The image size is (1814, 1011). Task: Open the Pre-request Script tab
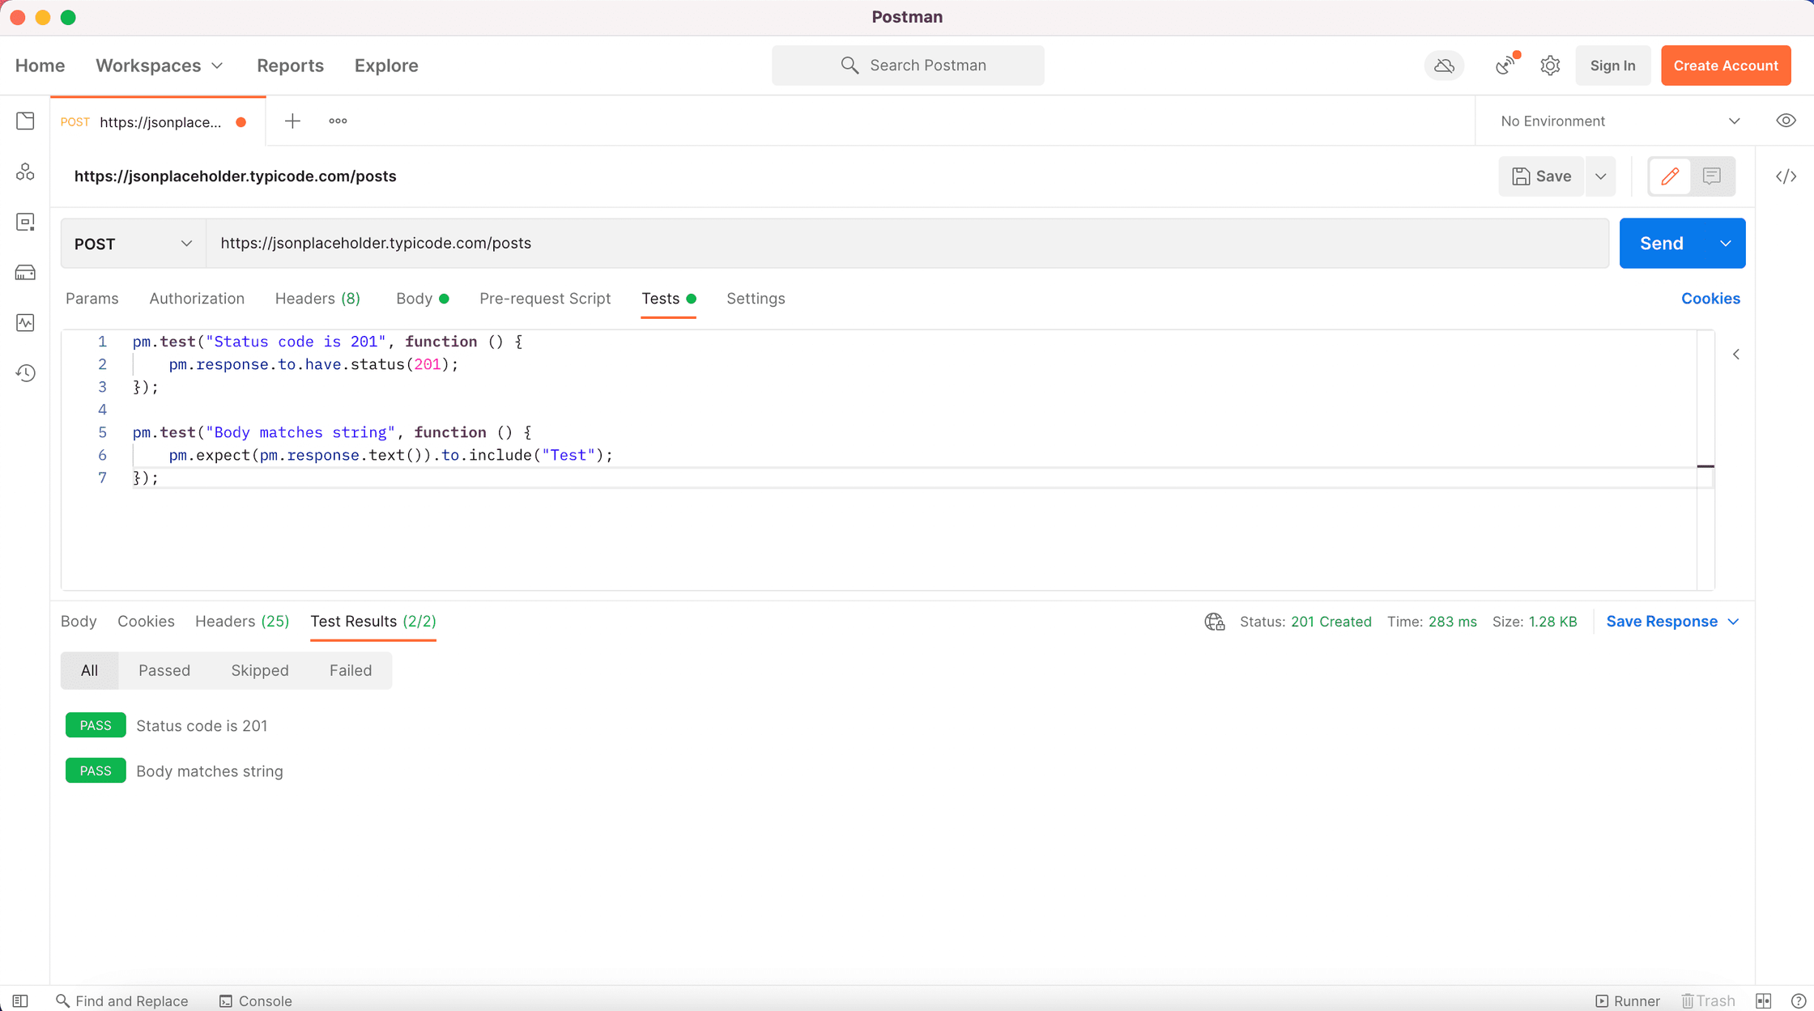point(544,299)
